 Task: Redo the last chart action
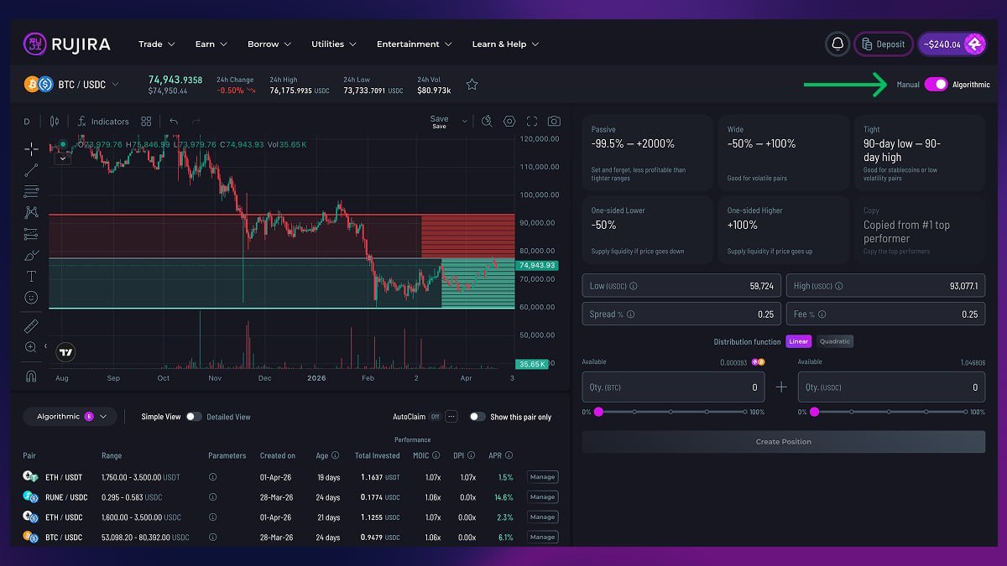pyautogui.click(x=196, y=122)
